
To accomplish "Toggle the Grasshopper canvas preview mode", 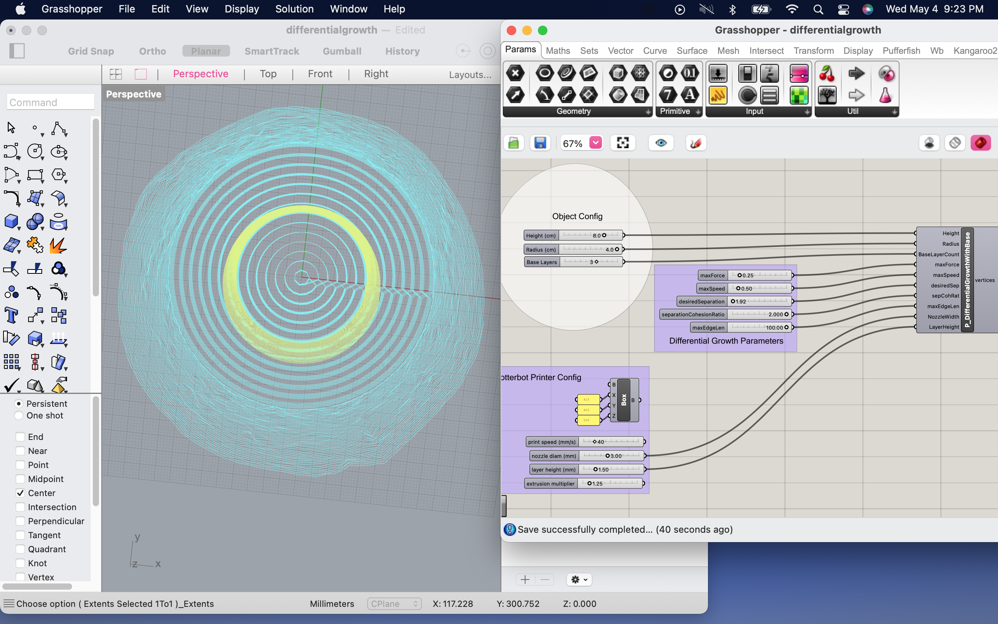I will (x=660, y=142).
